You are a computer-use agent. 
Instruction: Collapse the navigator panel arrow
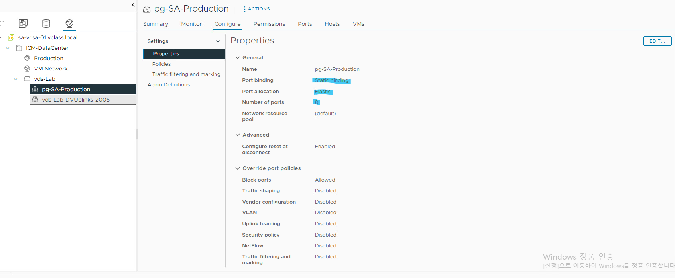pos(133,5)
